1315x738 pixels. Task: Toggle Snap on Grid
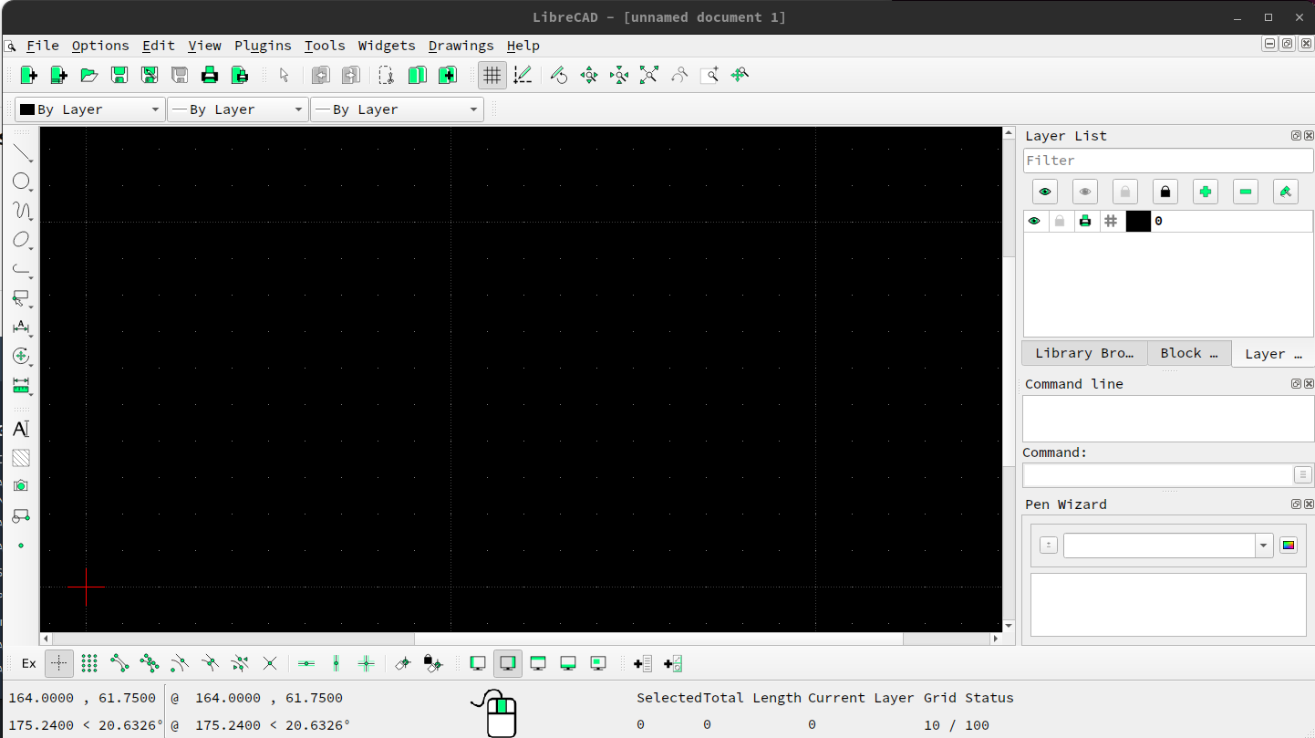(x=89, y=663)
